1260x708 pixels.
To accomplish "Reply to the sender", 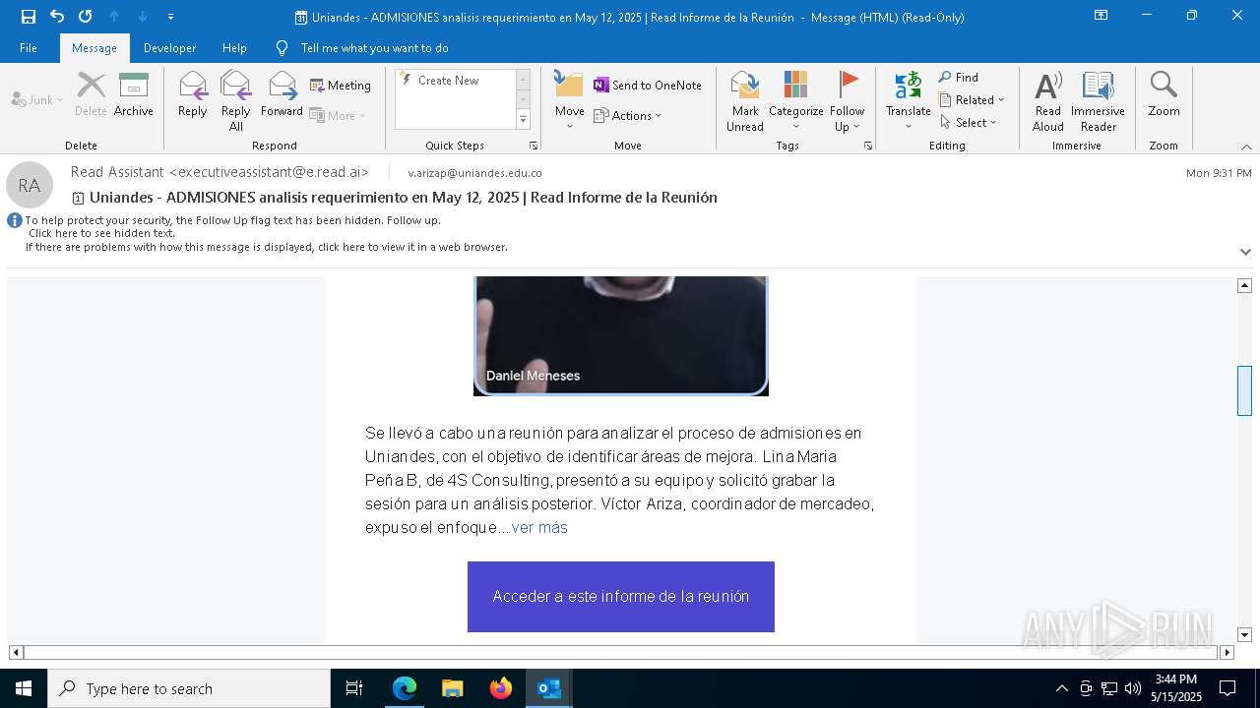I will tap(193, 95).
